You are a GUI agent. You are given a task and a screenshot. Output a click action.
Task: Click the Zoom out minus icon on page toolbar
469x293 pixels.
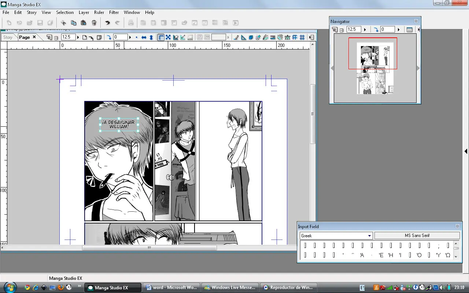coord(56,37)
